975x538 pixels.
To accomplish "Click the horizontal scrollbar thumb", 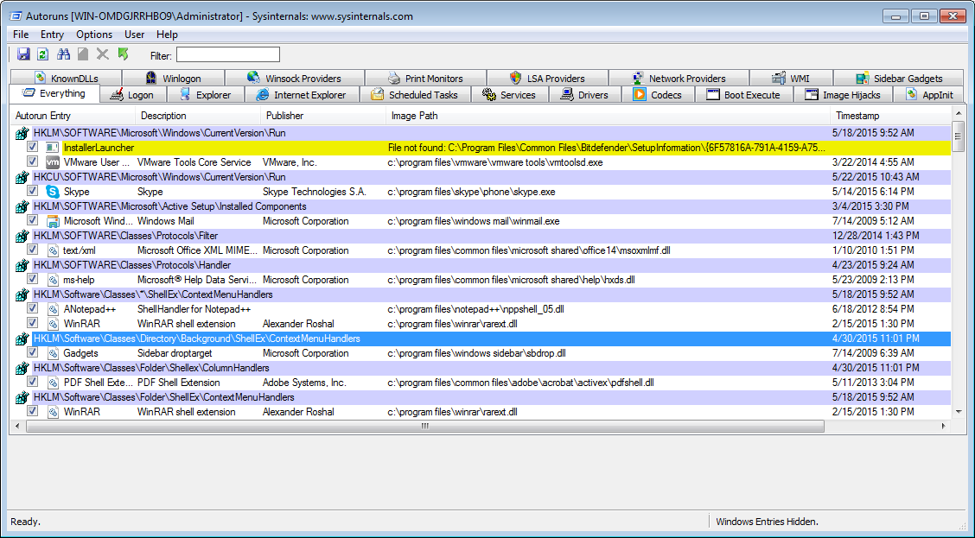I will 425,427.
